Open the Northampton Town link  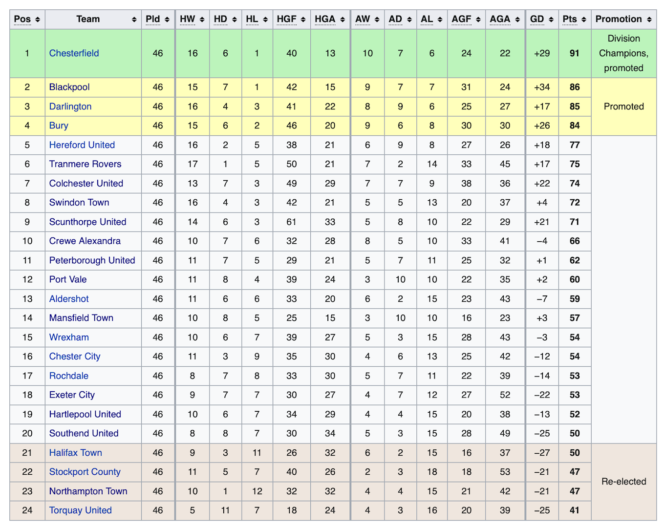[88, 491]
